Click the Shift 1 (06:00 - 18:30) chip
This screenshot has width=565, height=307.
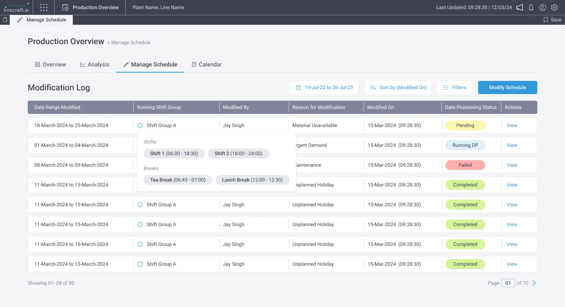pyautogui.click(x=174, y=153)
